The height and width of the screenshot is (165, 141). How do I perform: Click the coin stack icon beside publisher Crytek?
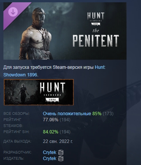tap(61, 159)
